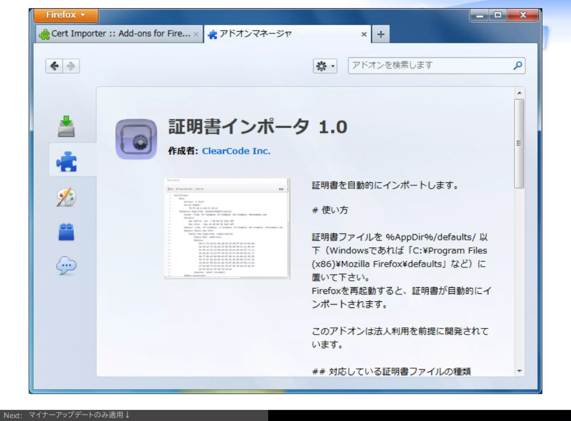Click the scrollbar up arrow

click(x=519, y=93)
